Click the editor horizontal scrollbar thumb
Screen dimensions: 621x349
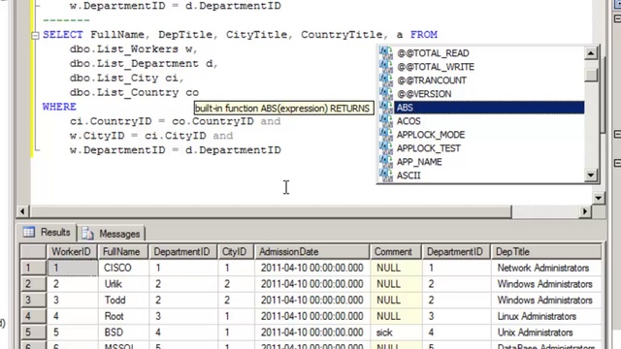pos(271,211)
